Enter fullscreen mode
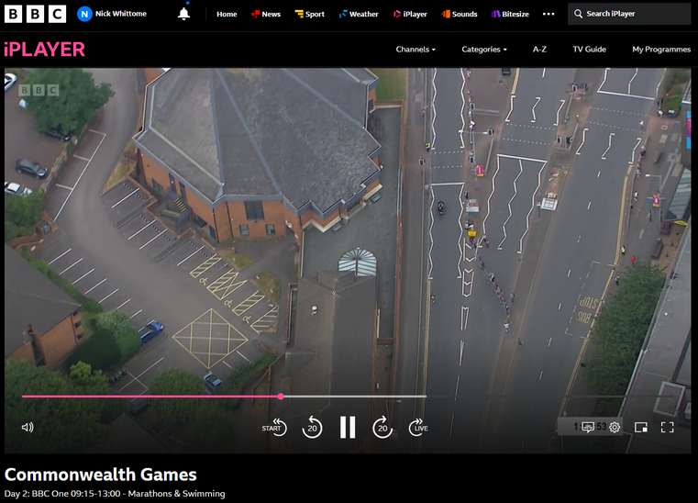This screenshot has height=503, width=698. pyautogui.click(x=668, y=427)
